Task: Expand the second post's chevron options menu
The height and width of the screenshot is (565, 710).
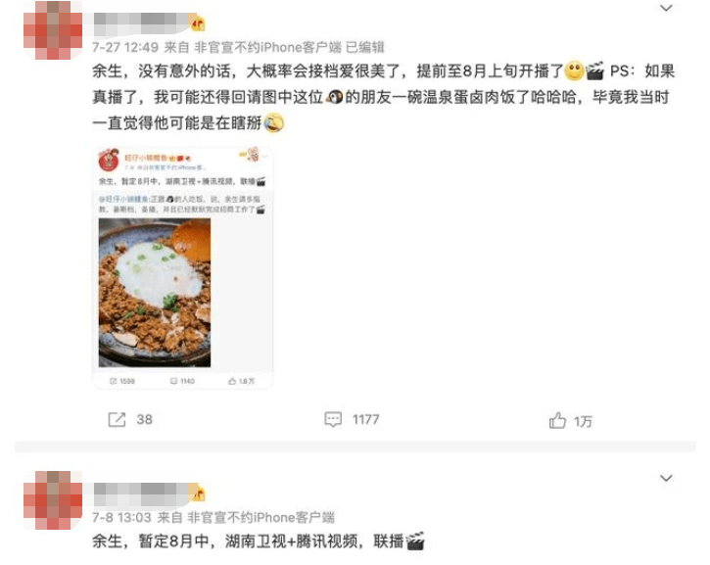Action: (666, 478)
